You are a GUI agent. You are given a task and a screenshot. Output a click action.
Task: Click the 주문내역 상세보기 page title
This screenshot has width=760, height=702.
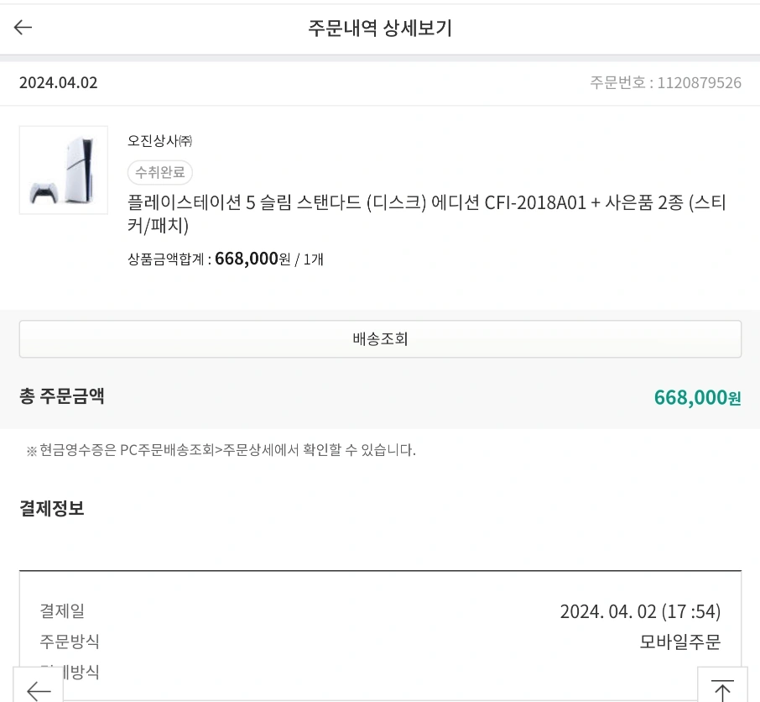[x=380, y=29]
